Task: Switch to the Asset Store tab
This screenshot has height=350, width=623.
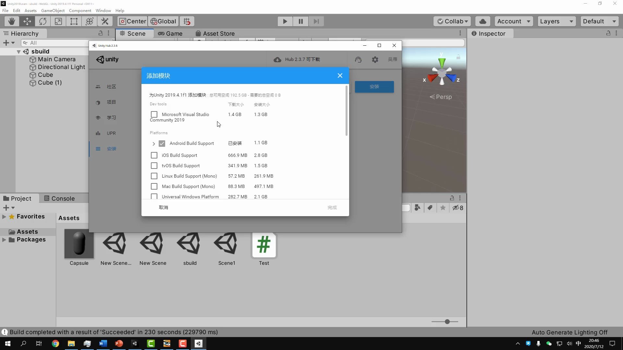Action: (x=219, y=33)
